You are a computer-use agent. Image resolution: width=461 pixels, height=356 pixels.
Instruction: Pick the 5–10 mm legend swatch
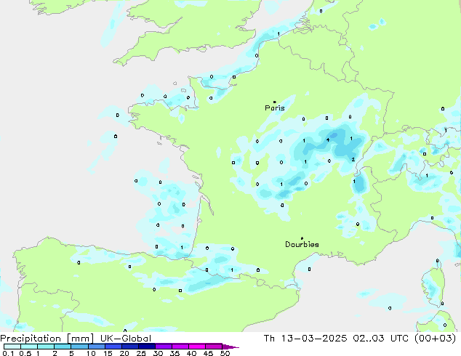coord(79,347)
